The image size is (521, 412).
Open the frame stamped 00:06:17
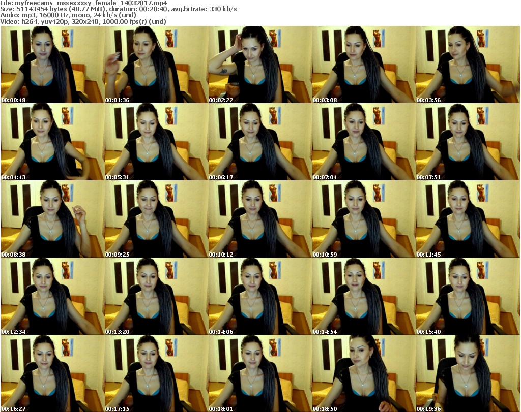260,142
